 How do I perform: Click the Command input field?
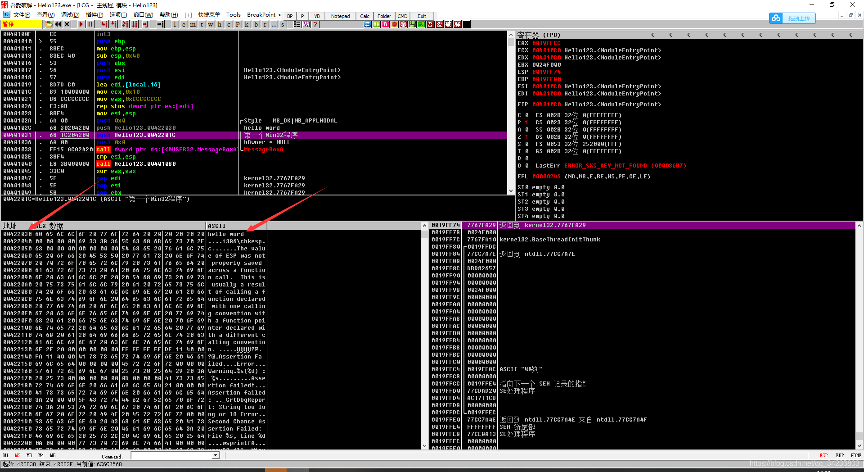click(x=171, y=455)
